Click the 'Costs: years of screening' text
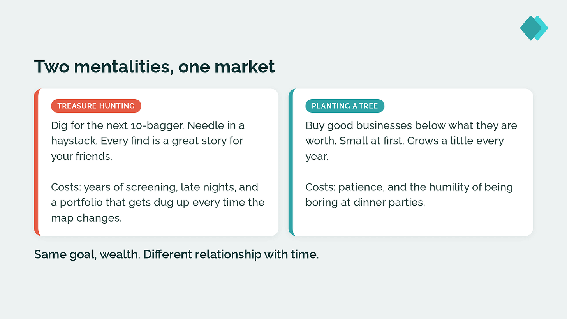Screen dimensions: 567x319 coord(158,203)
